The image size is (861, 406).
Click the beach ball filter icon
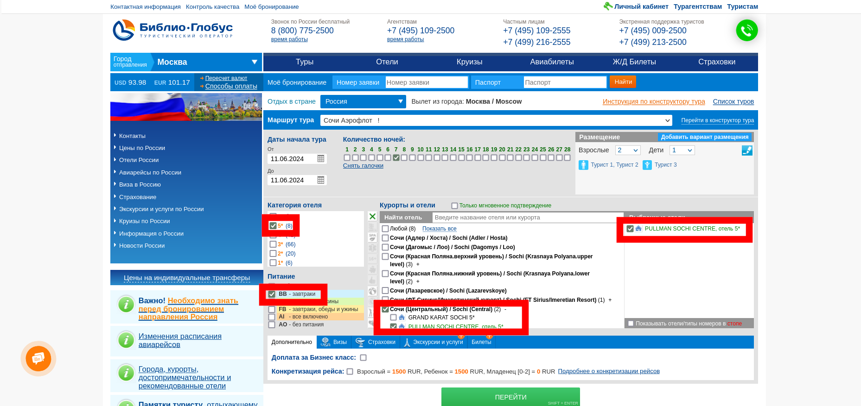(x=372, y=291)
